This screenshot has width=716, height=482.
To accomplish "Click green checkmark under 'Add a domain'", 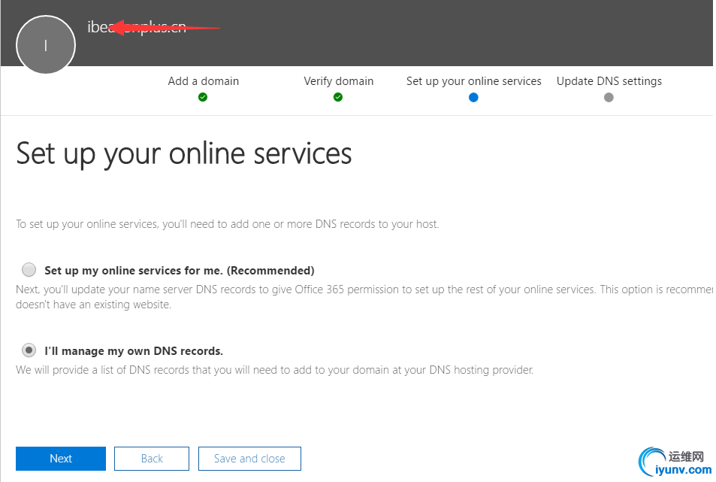I will point(203,97).
